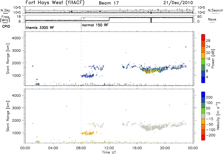Click the "18" frequency axis value

pyautogui.click(x=19, y=17)
